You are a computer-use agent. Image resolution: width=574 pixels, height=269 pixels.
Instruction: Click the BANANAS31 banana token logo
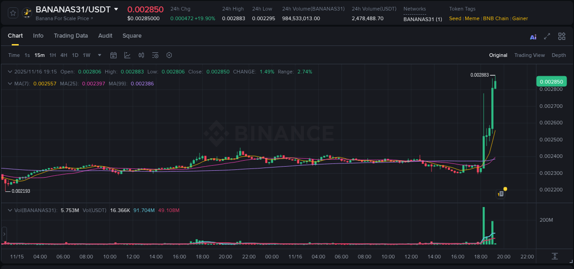tap(27, 13)
